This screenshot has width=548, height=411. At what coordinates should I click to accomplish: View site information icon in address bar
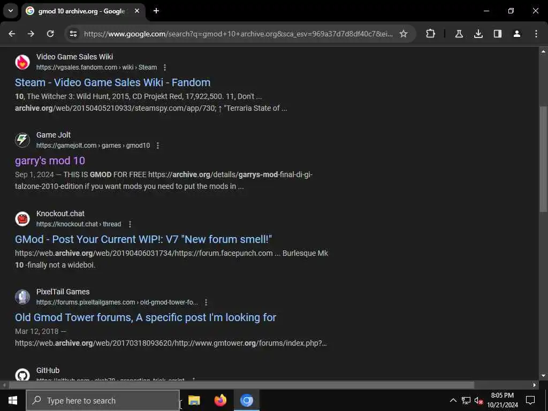(73, 34)
